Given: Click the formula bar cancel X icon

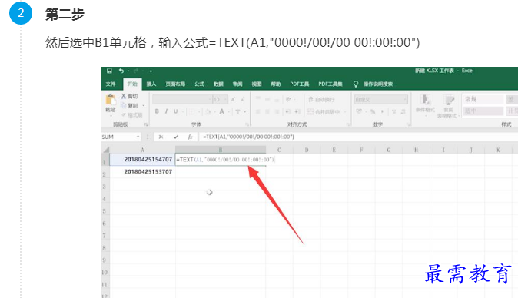Looking at the screenshot, I should (161, 137).
